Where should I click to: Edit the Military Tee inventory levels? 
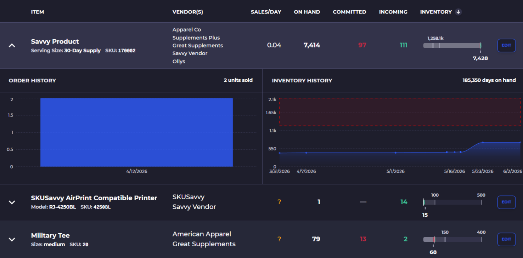point(506,239)
